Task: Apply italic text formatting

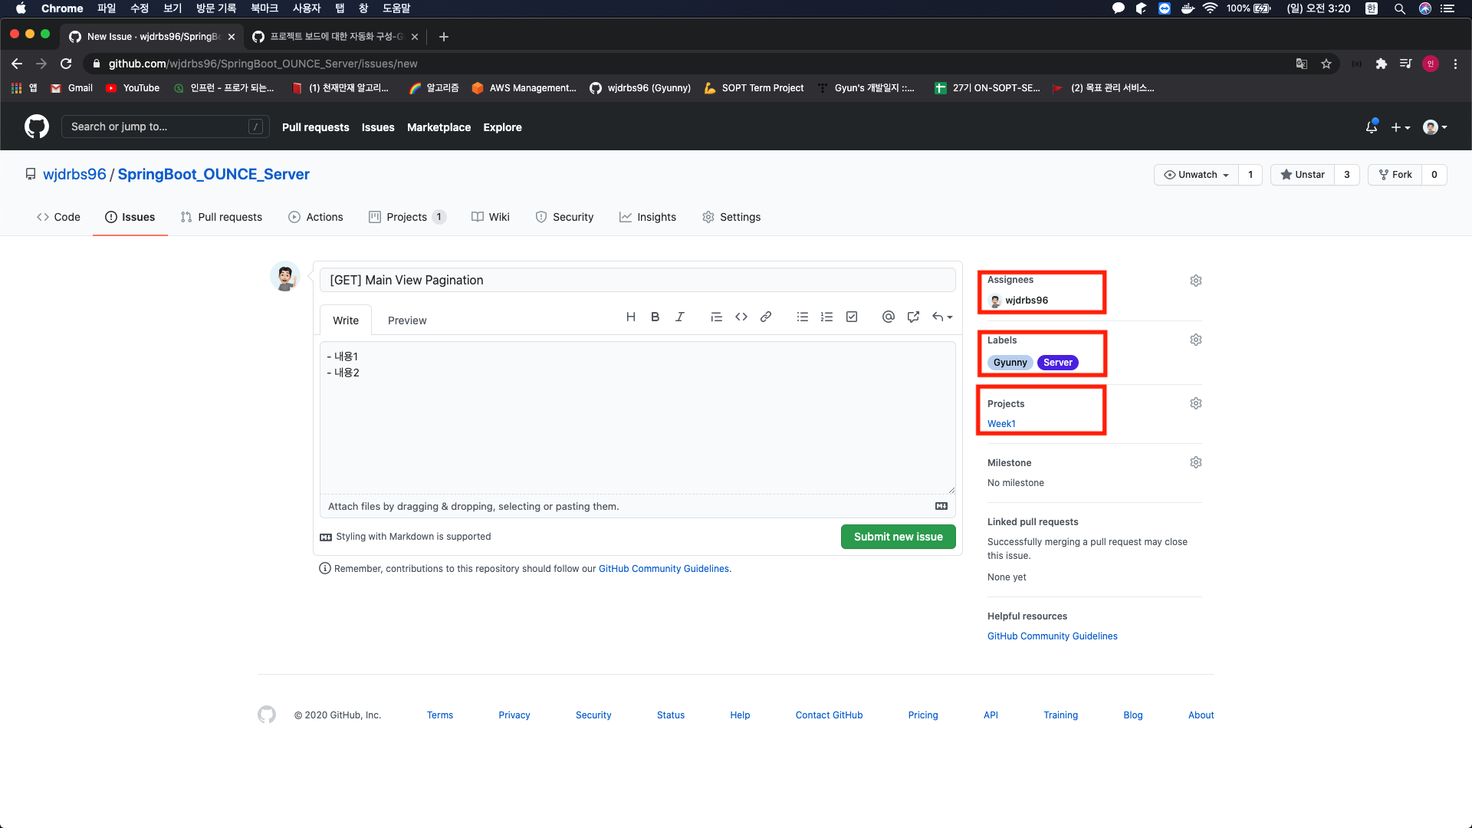Action: (679, 317)
